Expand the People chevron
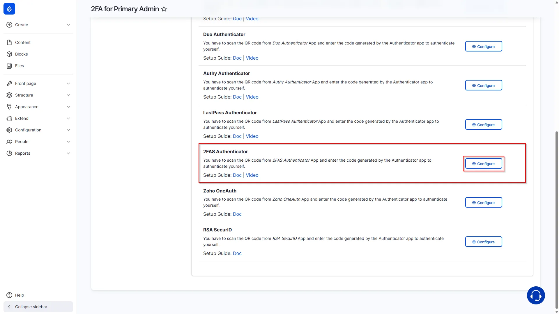The height and width of the screenshot is (314, 559). click(68, 142)
